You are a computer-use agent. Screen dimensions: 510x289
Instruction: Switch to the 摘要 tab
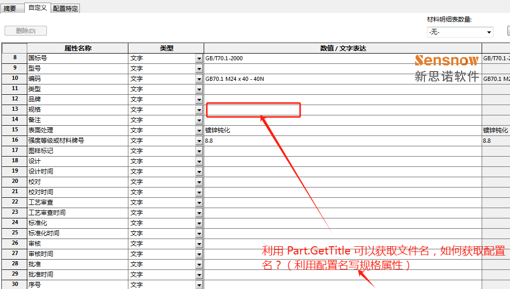coord(10,8)
